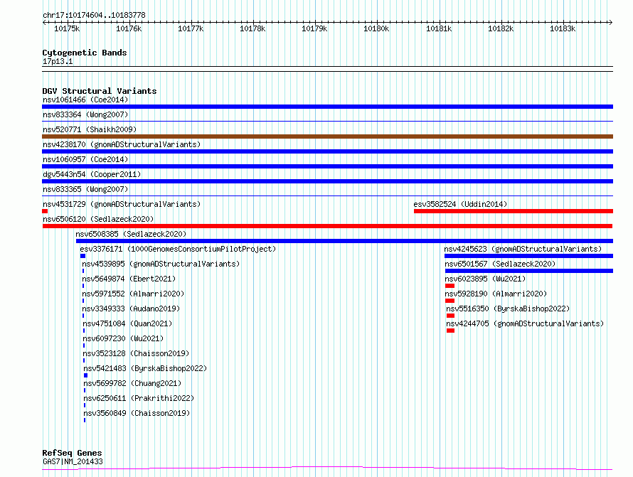This screenshot has width=633, height=477.
Task: Click the small blue esv3376171 variant marker
Action: click(x=83, y=256)
